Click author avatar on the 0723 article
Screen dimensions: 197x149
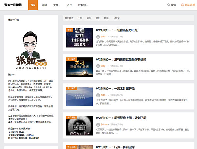click(98, 66)
